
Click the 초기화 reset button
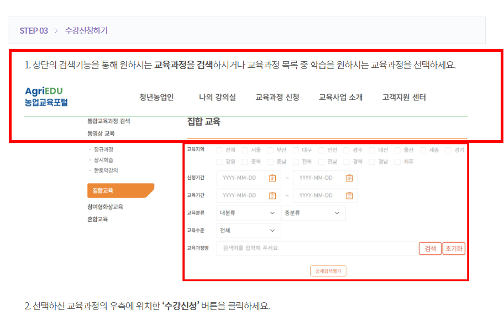click(x=454, y=249)
